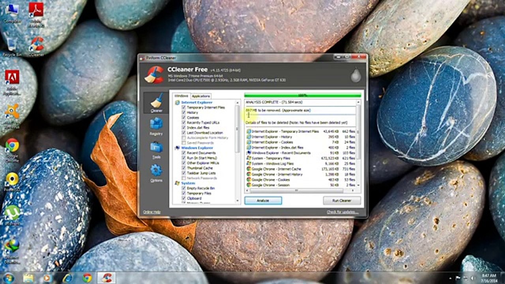The width and height of the screenshot is (505, 284).
Task: Select the uTorrent desktop shortcut
Action: [12, 216]
